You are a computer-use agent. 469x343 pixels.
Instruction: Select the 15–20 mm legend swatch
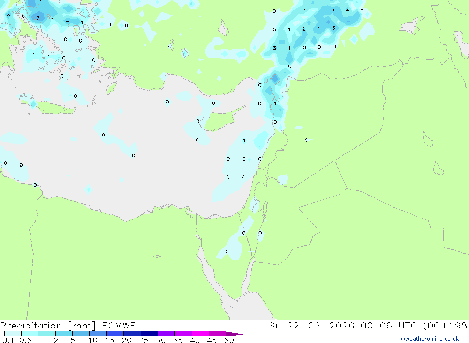tap(115, 334)
